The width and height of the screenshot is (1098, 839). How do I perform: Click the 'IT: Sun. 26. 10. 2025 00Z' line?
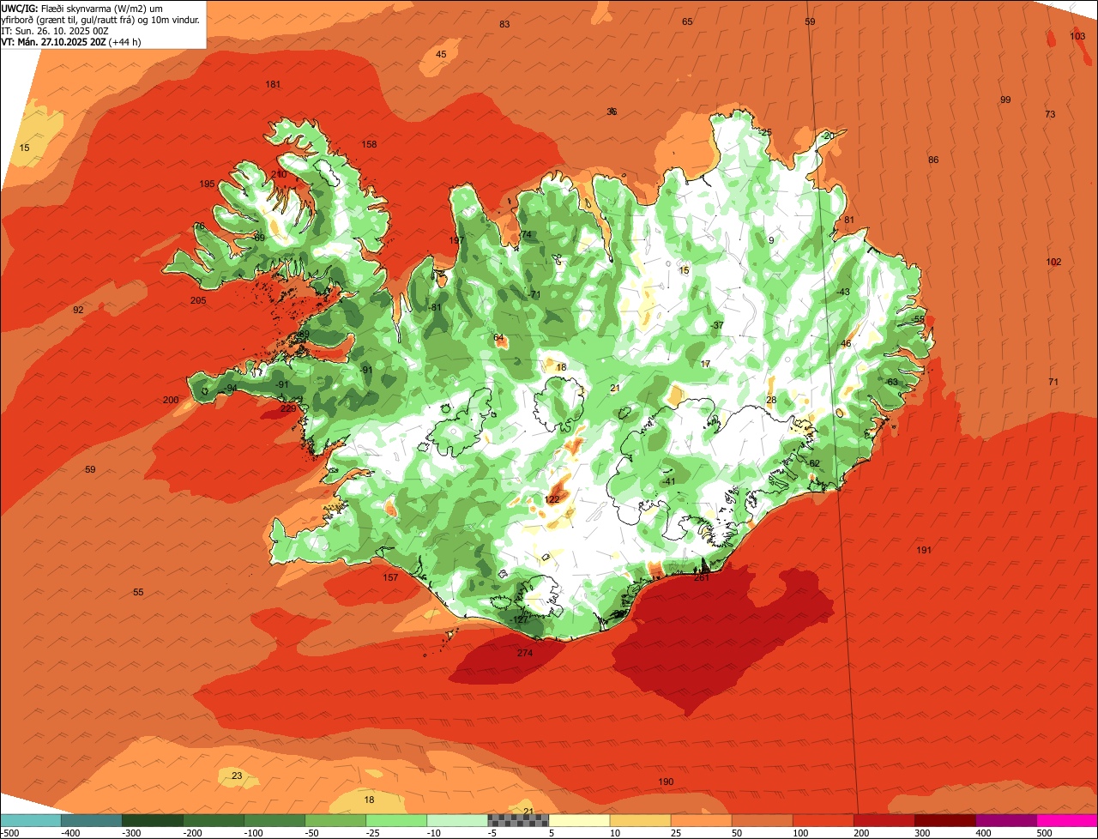(x=55, y=30)
